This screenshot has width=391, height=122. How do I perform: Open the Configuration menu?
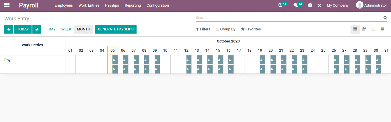[x=158, y=5]
